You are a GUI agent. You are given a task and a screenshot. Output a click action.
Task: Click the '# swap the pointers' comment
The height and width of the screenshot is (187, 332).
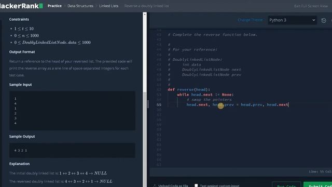coord(209,100)
